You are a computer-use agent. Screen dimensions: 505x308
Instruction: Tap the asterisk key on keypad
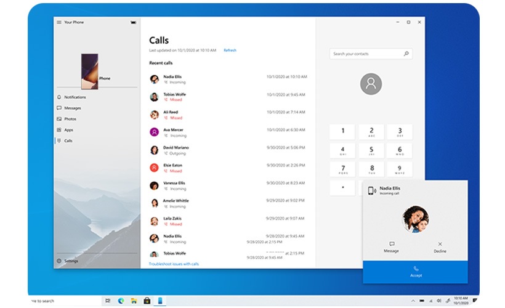[x=342, y=187]
